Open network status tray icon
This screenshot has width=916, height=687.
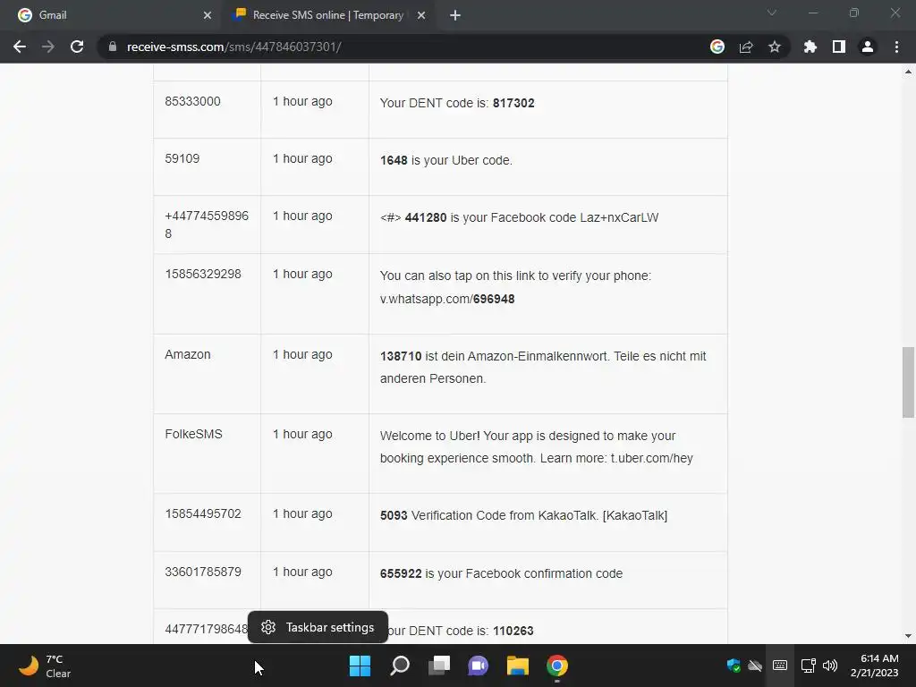coord(808,666)
